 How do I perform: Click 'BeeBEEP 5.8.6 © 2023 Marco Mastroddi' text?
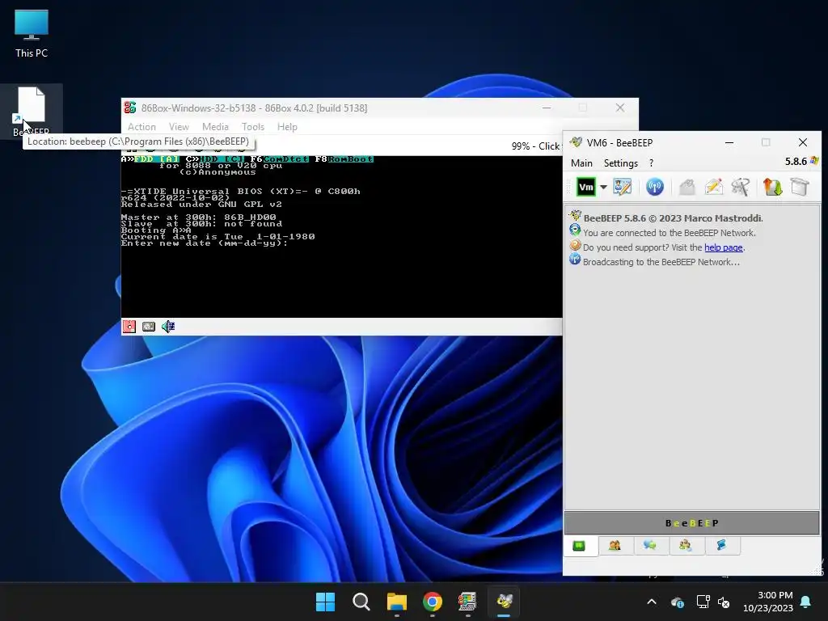pyautogui.click(x=674, y=218)
